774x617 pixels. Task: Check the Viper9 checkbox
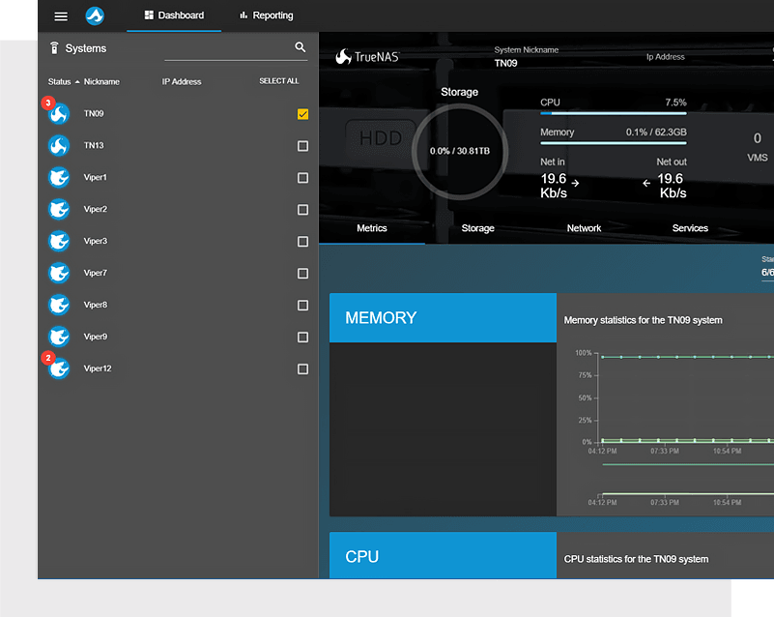click(x=303, y=338)
